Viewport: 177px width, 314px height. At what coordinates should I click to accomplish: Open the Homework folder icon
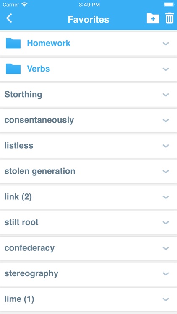click(13, 43)
